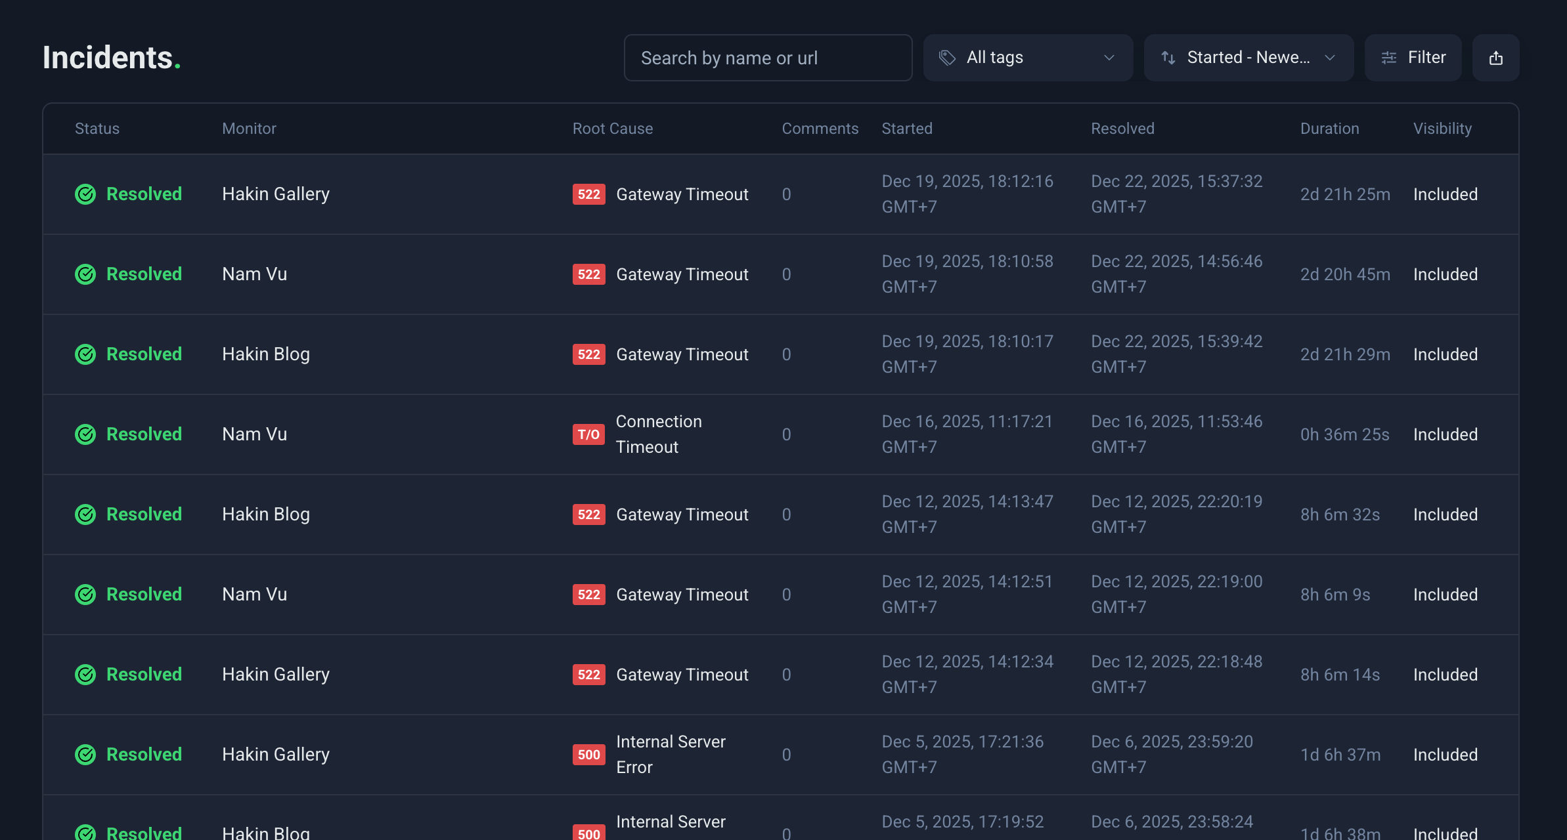Click the Monitor column header
The image size is (1567, 840).
[x=249, y=129]
